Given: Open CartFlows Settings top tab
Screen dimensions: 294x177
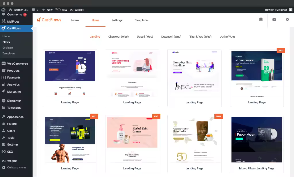Looking at the screenshot, I should pyautogui.click(x=117, y=20).
